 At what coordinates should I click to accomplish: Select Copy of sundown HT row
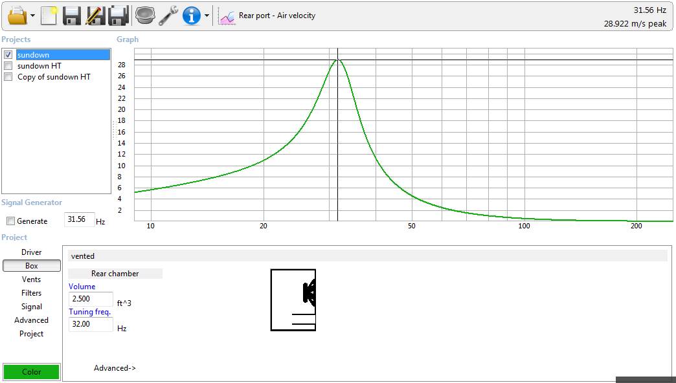[x=54, y=77]
